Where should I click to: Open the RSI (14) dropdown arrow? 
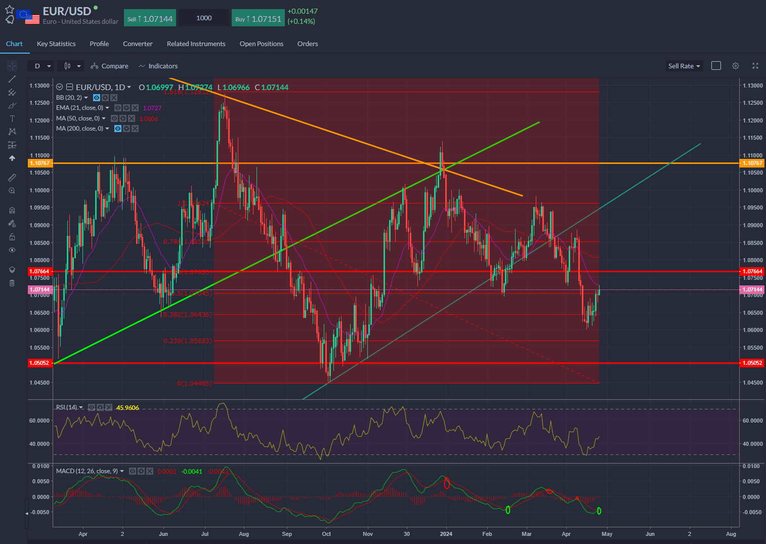pos(81,407)
